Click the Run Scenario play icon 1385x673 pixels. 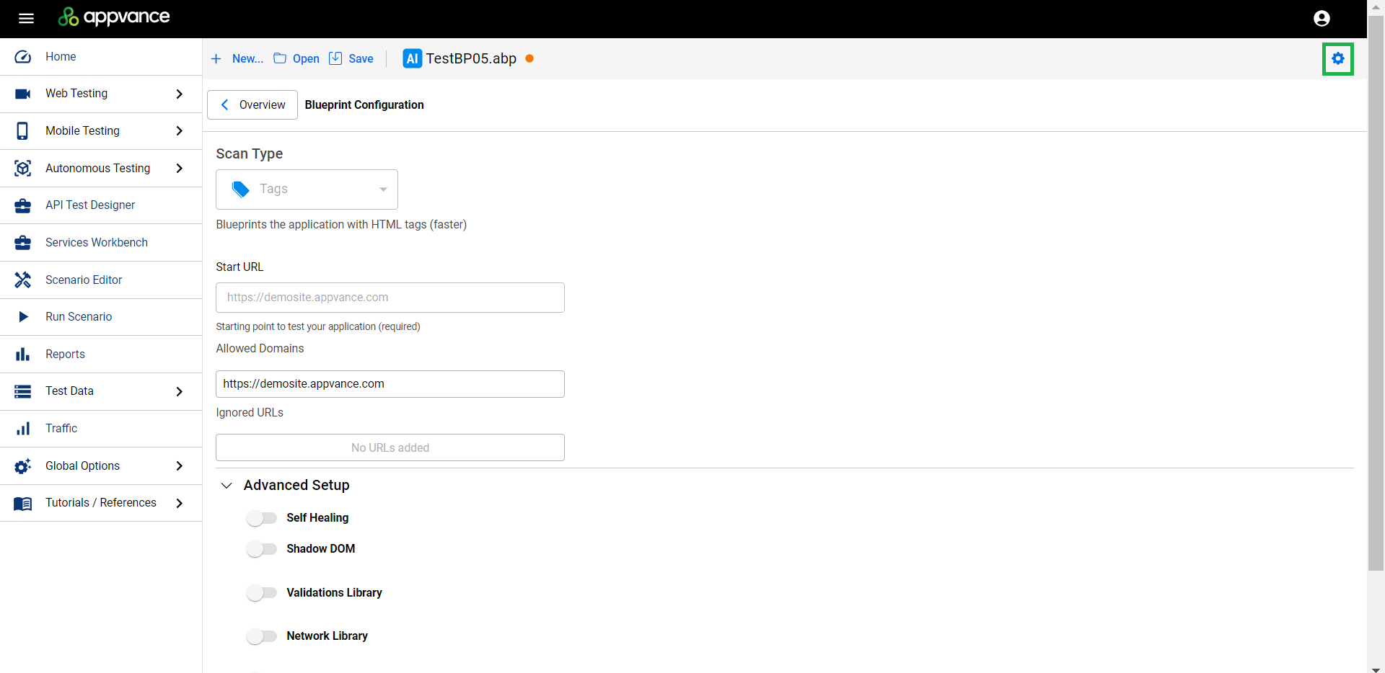click(x=23, y=317)
